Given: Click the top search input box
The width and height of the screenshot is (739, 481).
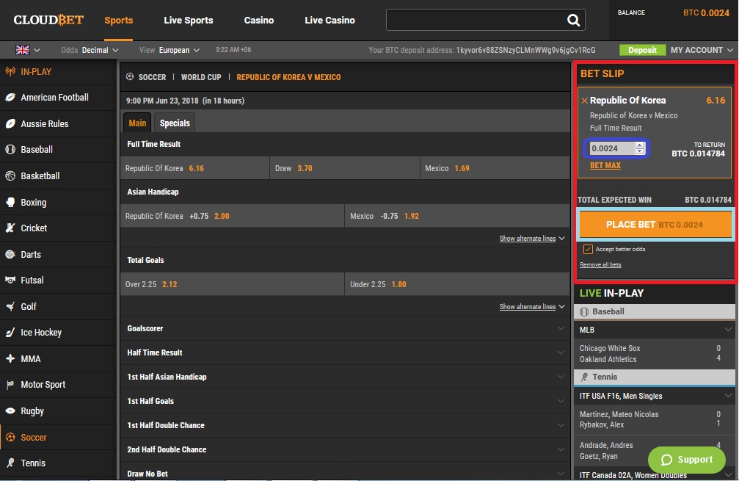Looking at the screenshot, I should 476,20.
